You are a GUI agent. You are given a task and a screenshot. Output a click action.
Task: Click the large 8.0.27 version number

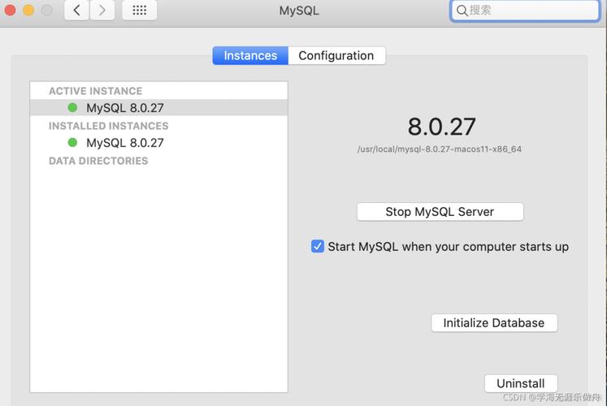tap(441, 127)
